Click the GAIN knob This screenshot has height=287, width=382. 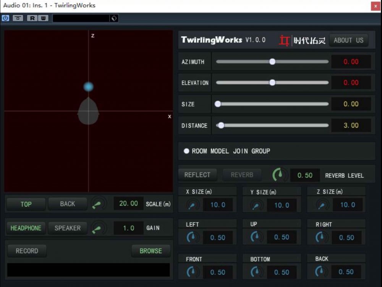pos(99,228)
